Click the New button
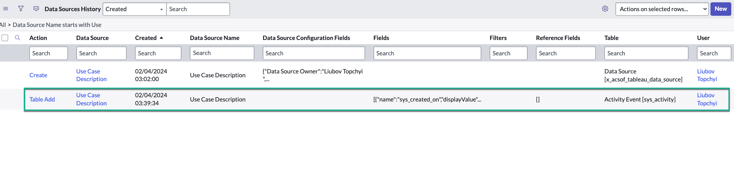The height and width of the screenshot is (183, 734). pos(720,9)
